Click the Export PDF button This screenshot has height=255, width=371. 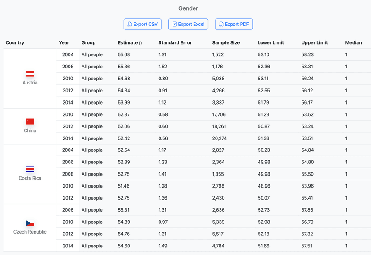coord(234,24)
